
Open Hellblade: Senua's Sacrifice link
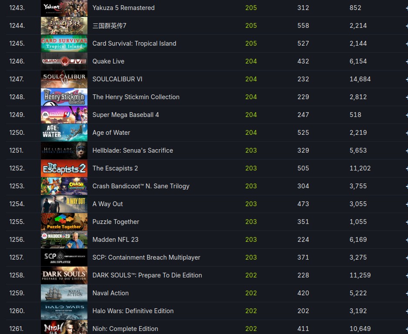(133, 150)
